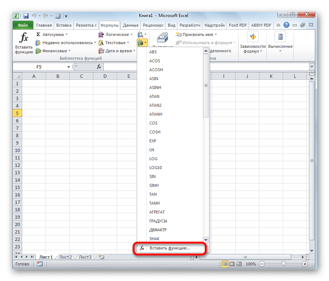The height and width of the screenshot is (281, 329).
Task: Switch to the Данные tab
Action: [x=130, y=25]
